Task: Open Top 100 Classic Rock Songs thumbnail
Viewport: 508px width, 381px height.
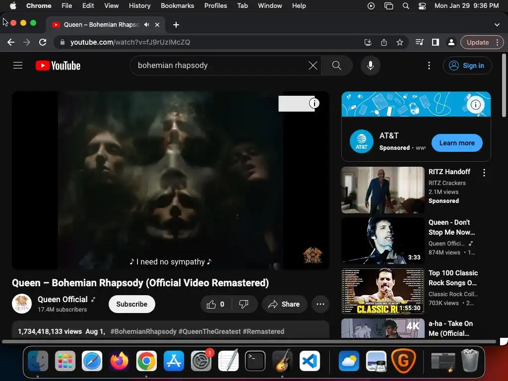Action: pyautogui.click(x=382, y=291)
